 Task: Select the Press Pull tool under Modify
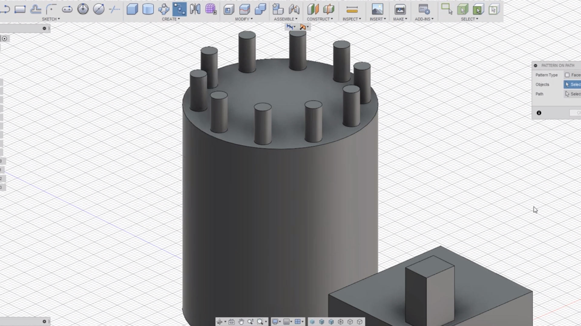coord(229,9)
